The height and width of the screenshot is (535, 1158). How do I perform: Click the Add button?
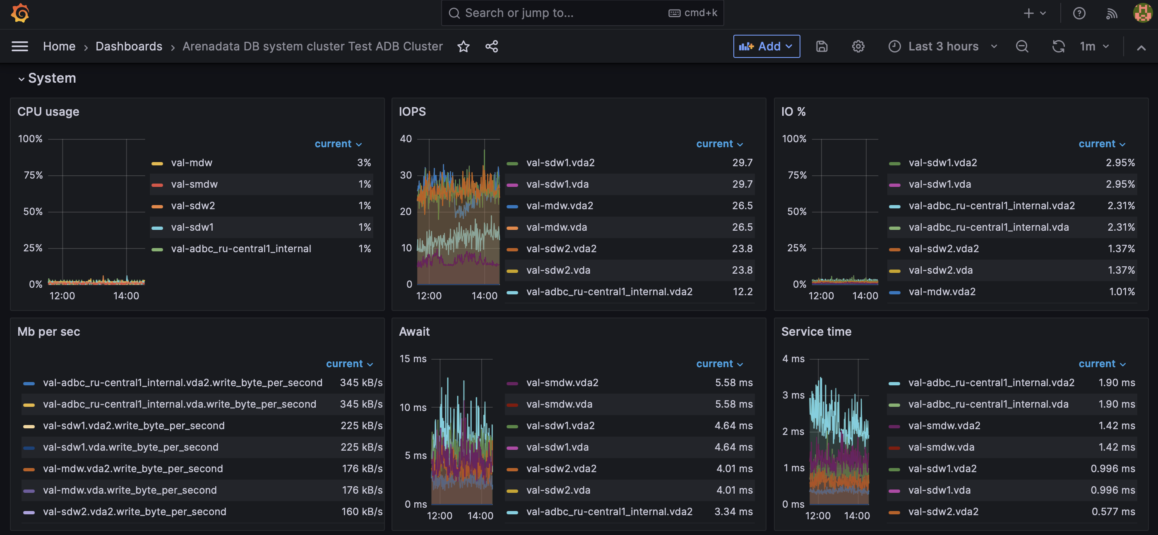click(x=766, y=46)
